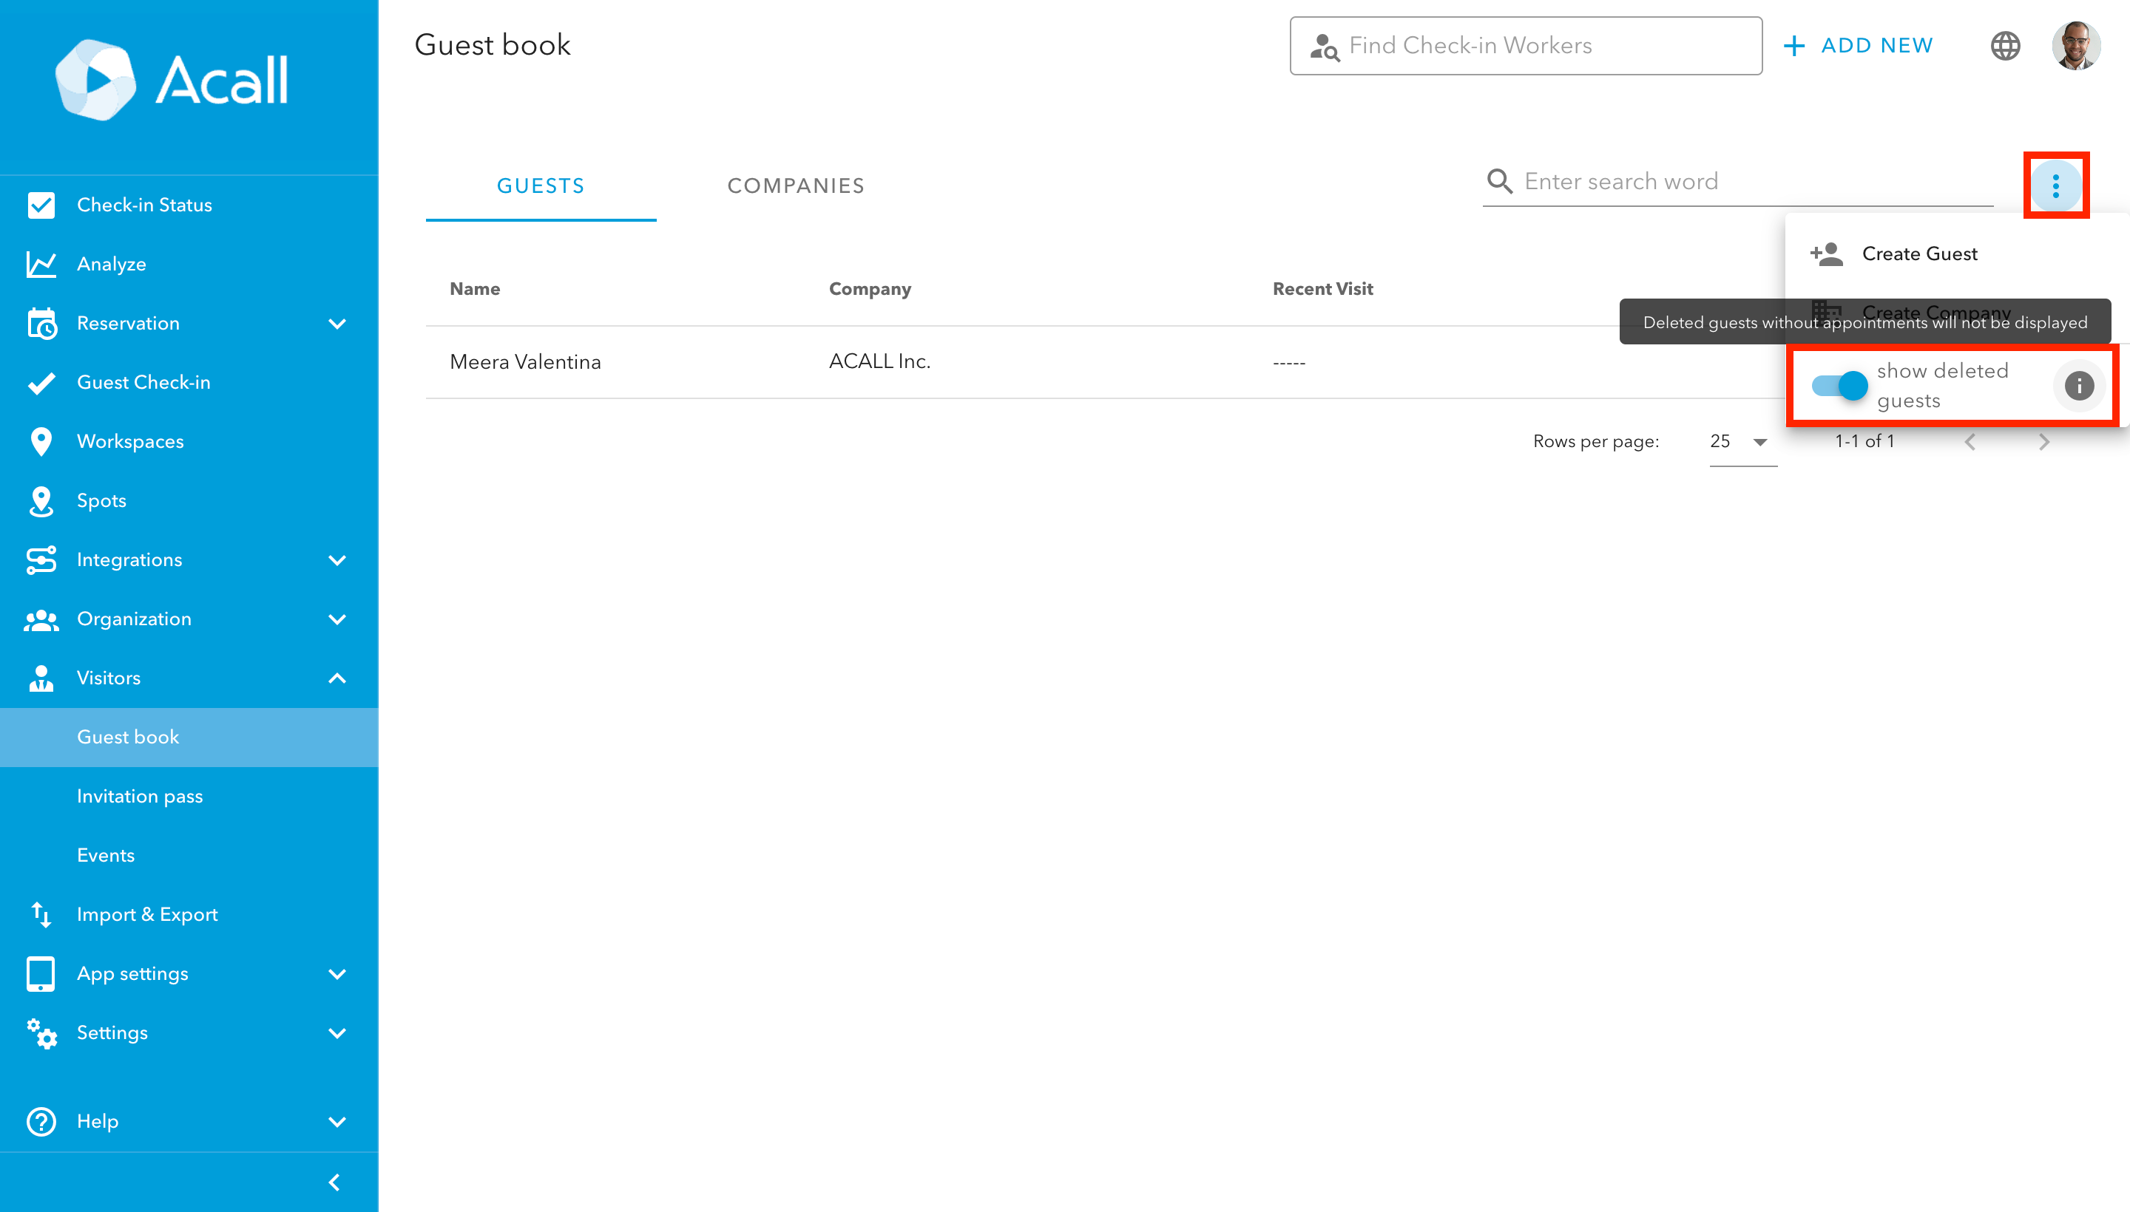Open the language globe icon
This screenshot has height=1212, width=2130.
click(x=2005, y=46)
